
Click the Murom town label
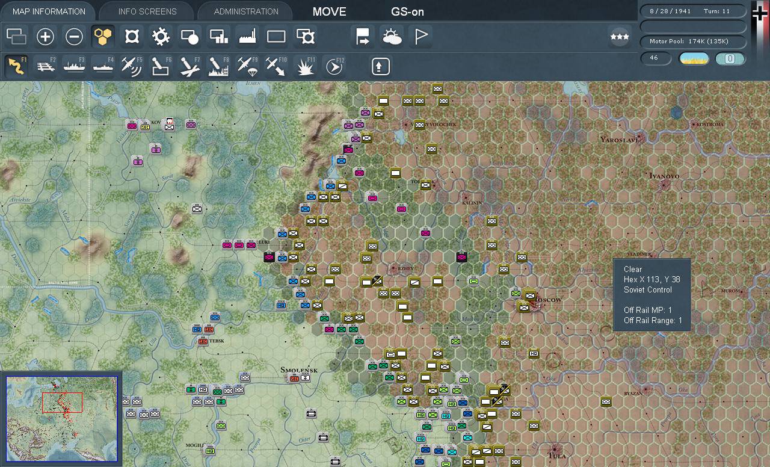(x=730, y=291)
